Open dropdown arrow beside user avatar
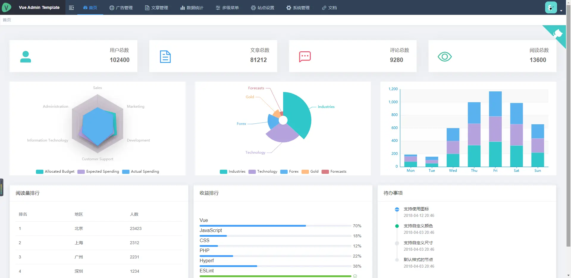Viewport: 571px width, 278px height. click(x=561, y=11)
